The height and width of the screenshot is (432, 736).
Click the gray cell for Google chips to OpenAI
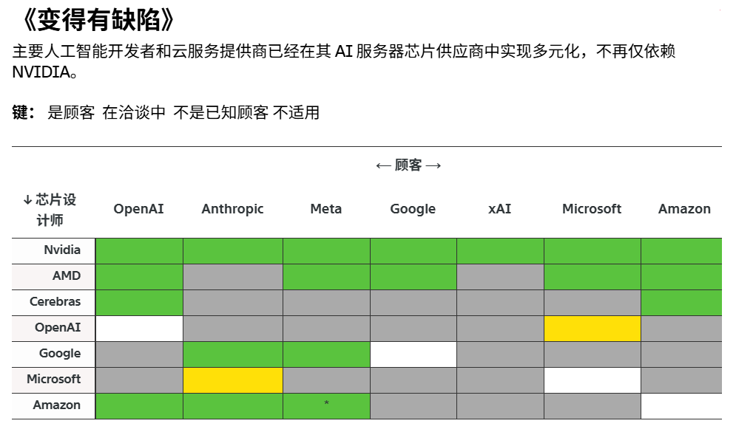click(x=139, y=354)
